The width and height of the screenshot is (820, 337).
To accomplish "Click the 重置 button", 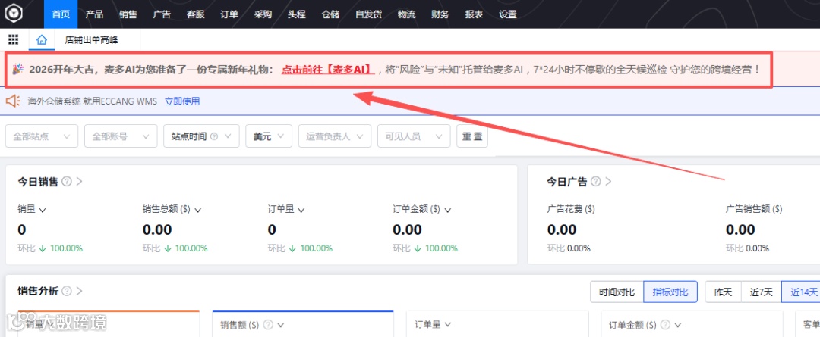I will (x=472, y=136).
